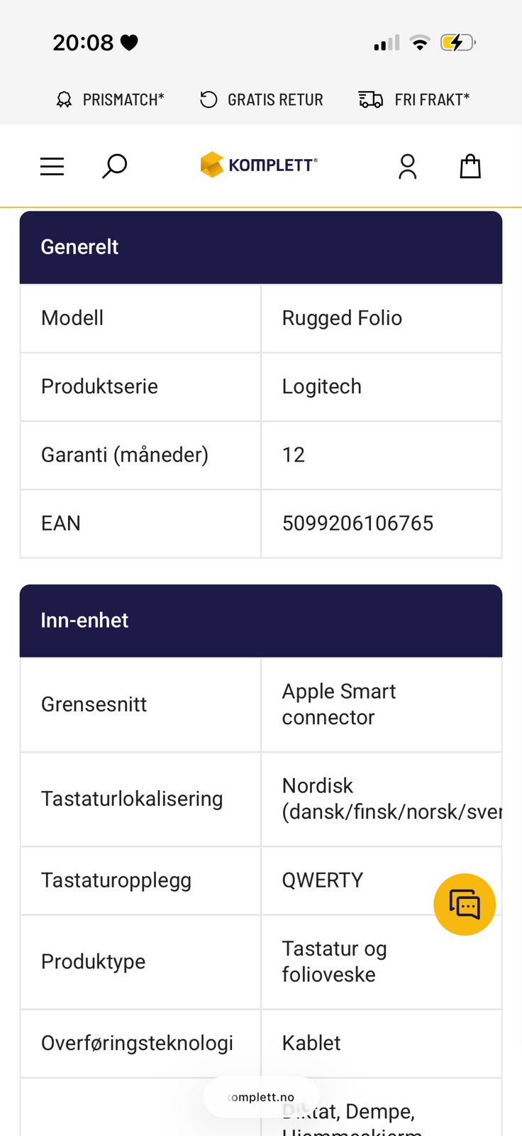Tap the Apple Smart connector value
Screen dimensions: 522x1136
tap(339, 704)
